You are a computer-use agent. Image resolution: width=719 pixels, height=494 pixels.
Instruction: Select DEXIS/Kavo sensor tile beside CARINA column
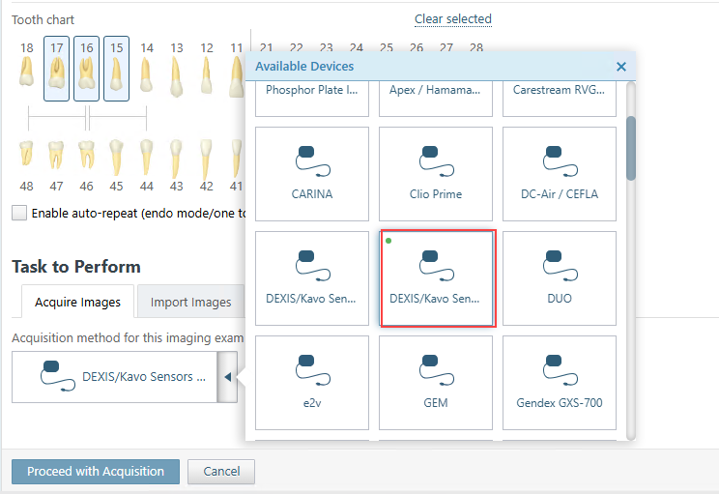(x=312, y=278)
